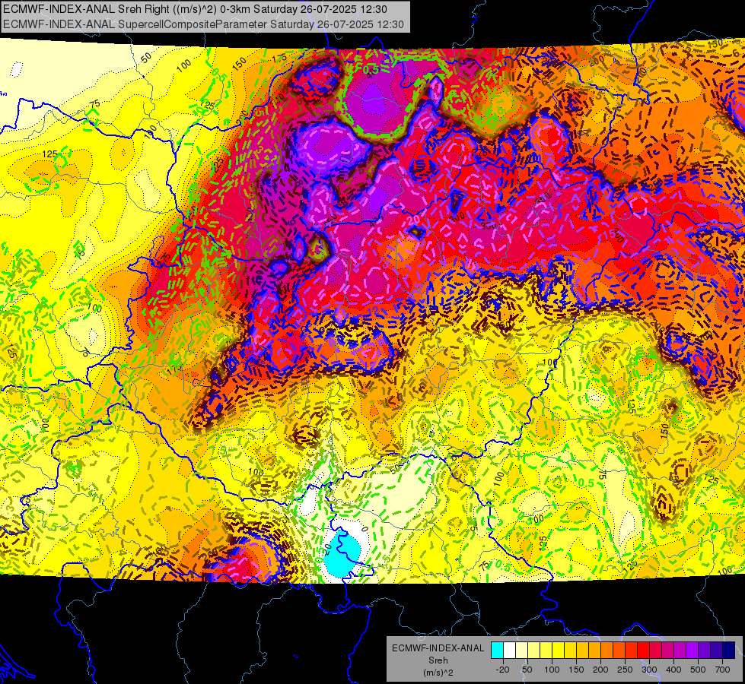745x684 pixels.
Task: Click the Sreh Right 0-3km title line
Action: [x=195, y=9]
